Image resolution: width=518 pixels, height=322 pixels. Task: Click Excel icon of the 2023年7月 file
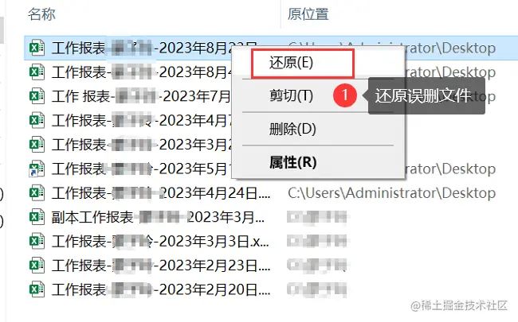pos(37,96)
